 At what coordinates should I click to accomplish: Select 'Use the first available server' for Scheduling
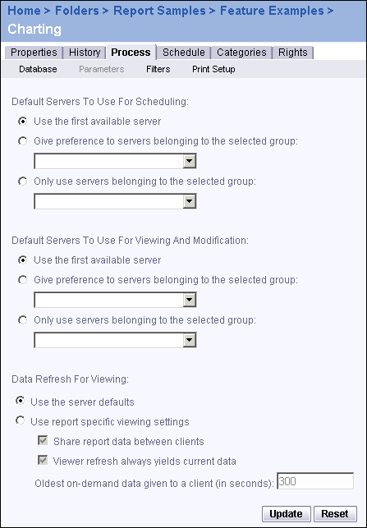pos(22,122)
